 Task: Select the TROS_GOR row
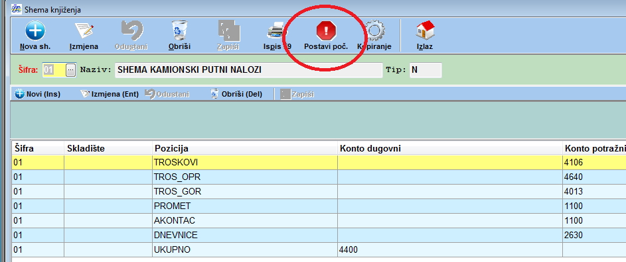point(319,191)
